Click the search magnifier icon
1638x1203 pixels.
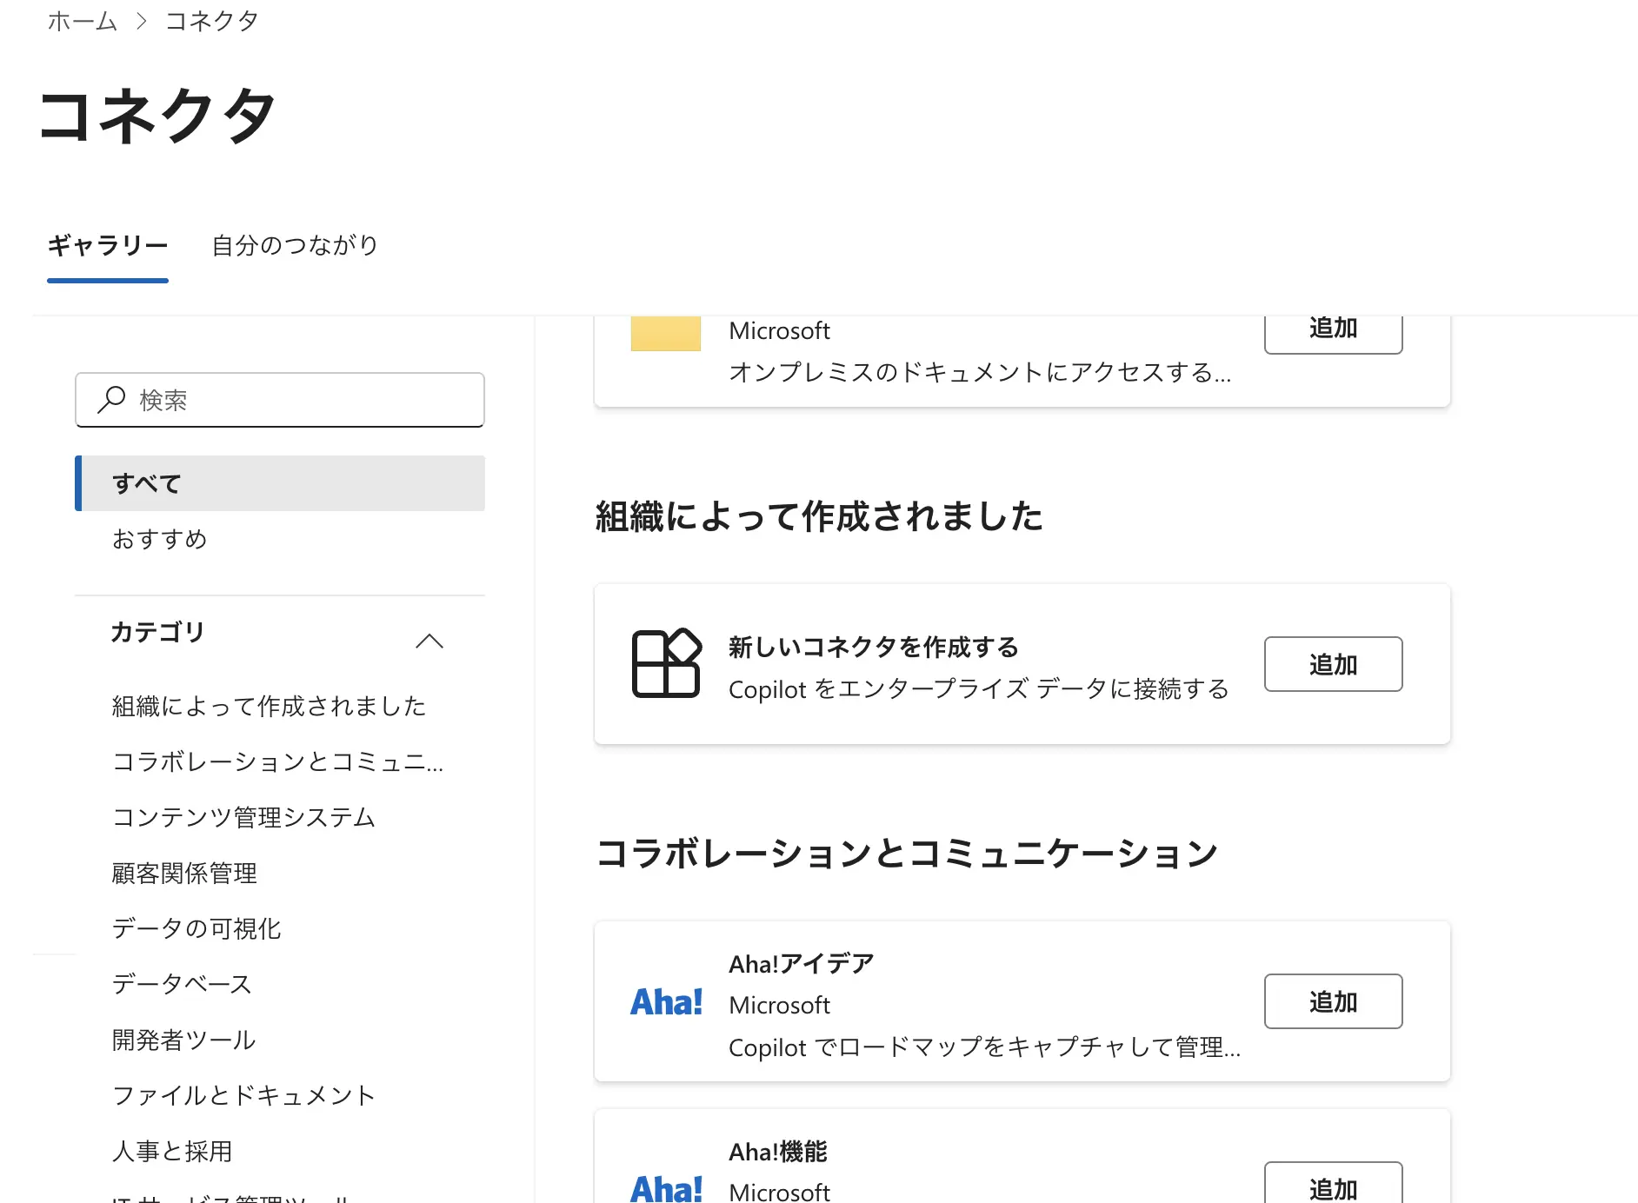tap(111, 400)
